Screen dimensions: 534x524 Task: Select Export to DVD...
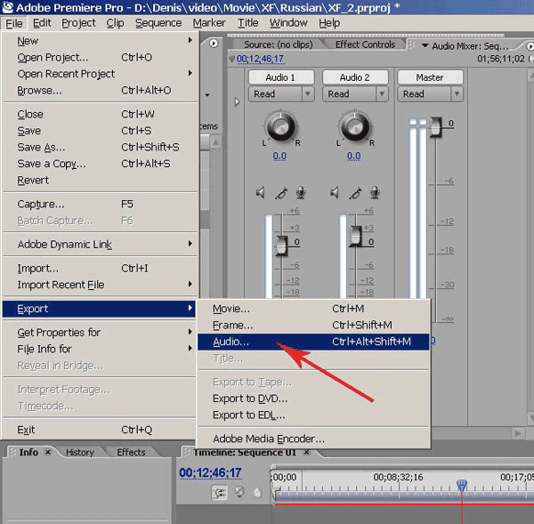(x=313, y=399)
